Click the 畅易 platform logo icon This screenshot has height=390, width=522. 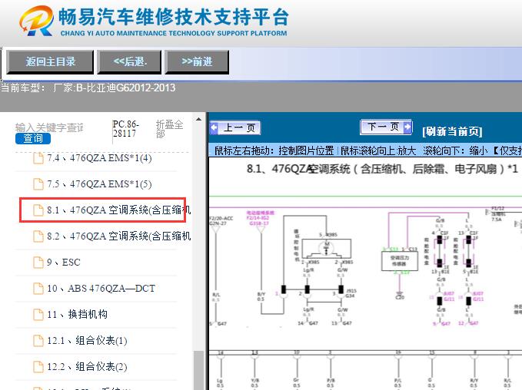click(36, 21)
